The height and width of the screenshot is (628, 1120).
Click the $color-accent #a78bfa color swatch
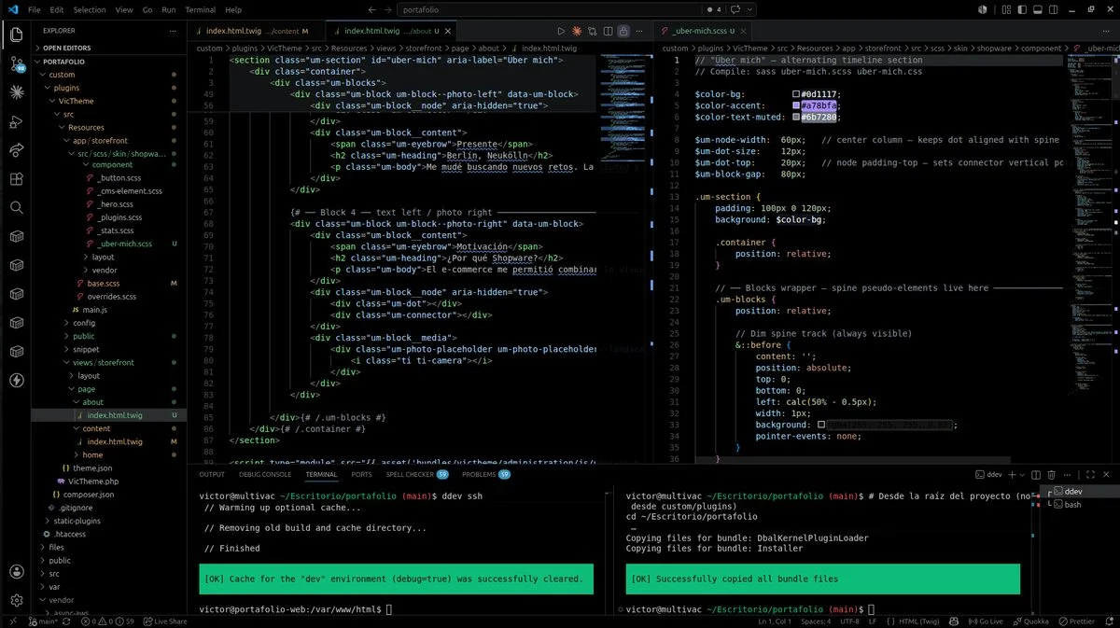click(796, 105)
